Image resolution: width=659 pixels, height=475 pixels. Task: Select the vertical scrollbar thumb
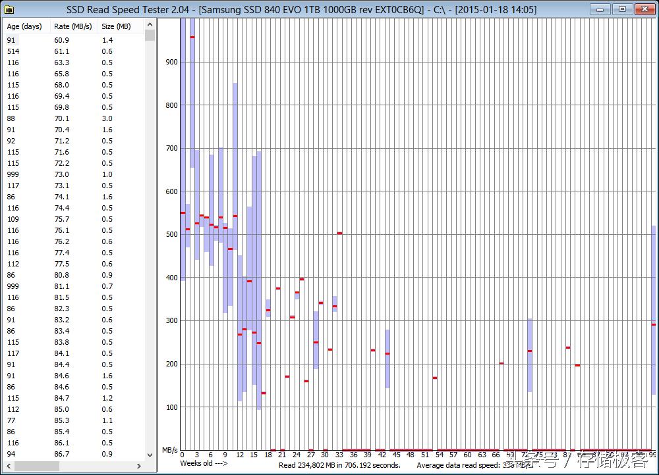tap(150, 36)
